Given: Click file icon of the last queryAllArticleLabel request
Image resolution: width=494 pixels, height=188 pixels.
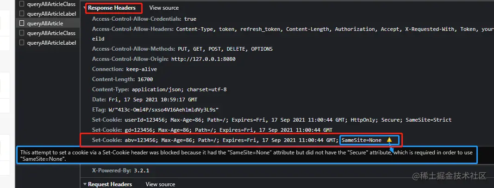Looking at the screenshot, I should 22,42.
